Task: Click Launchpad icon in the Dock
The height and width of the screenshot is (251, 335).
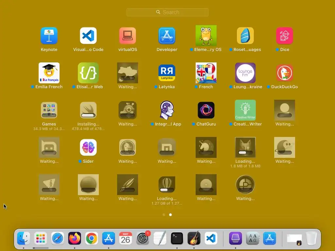Action: (40, 238)
